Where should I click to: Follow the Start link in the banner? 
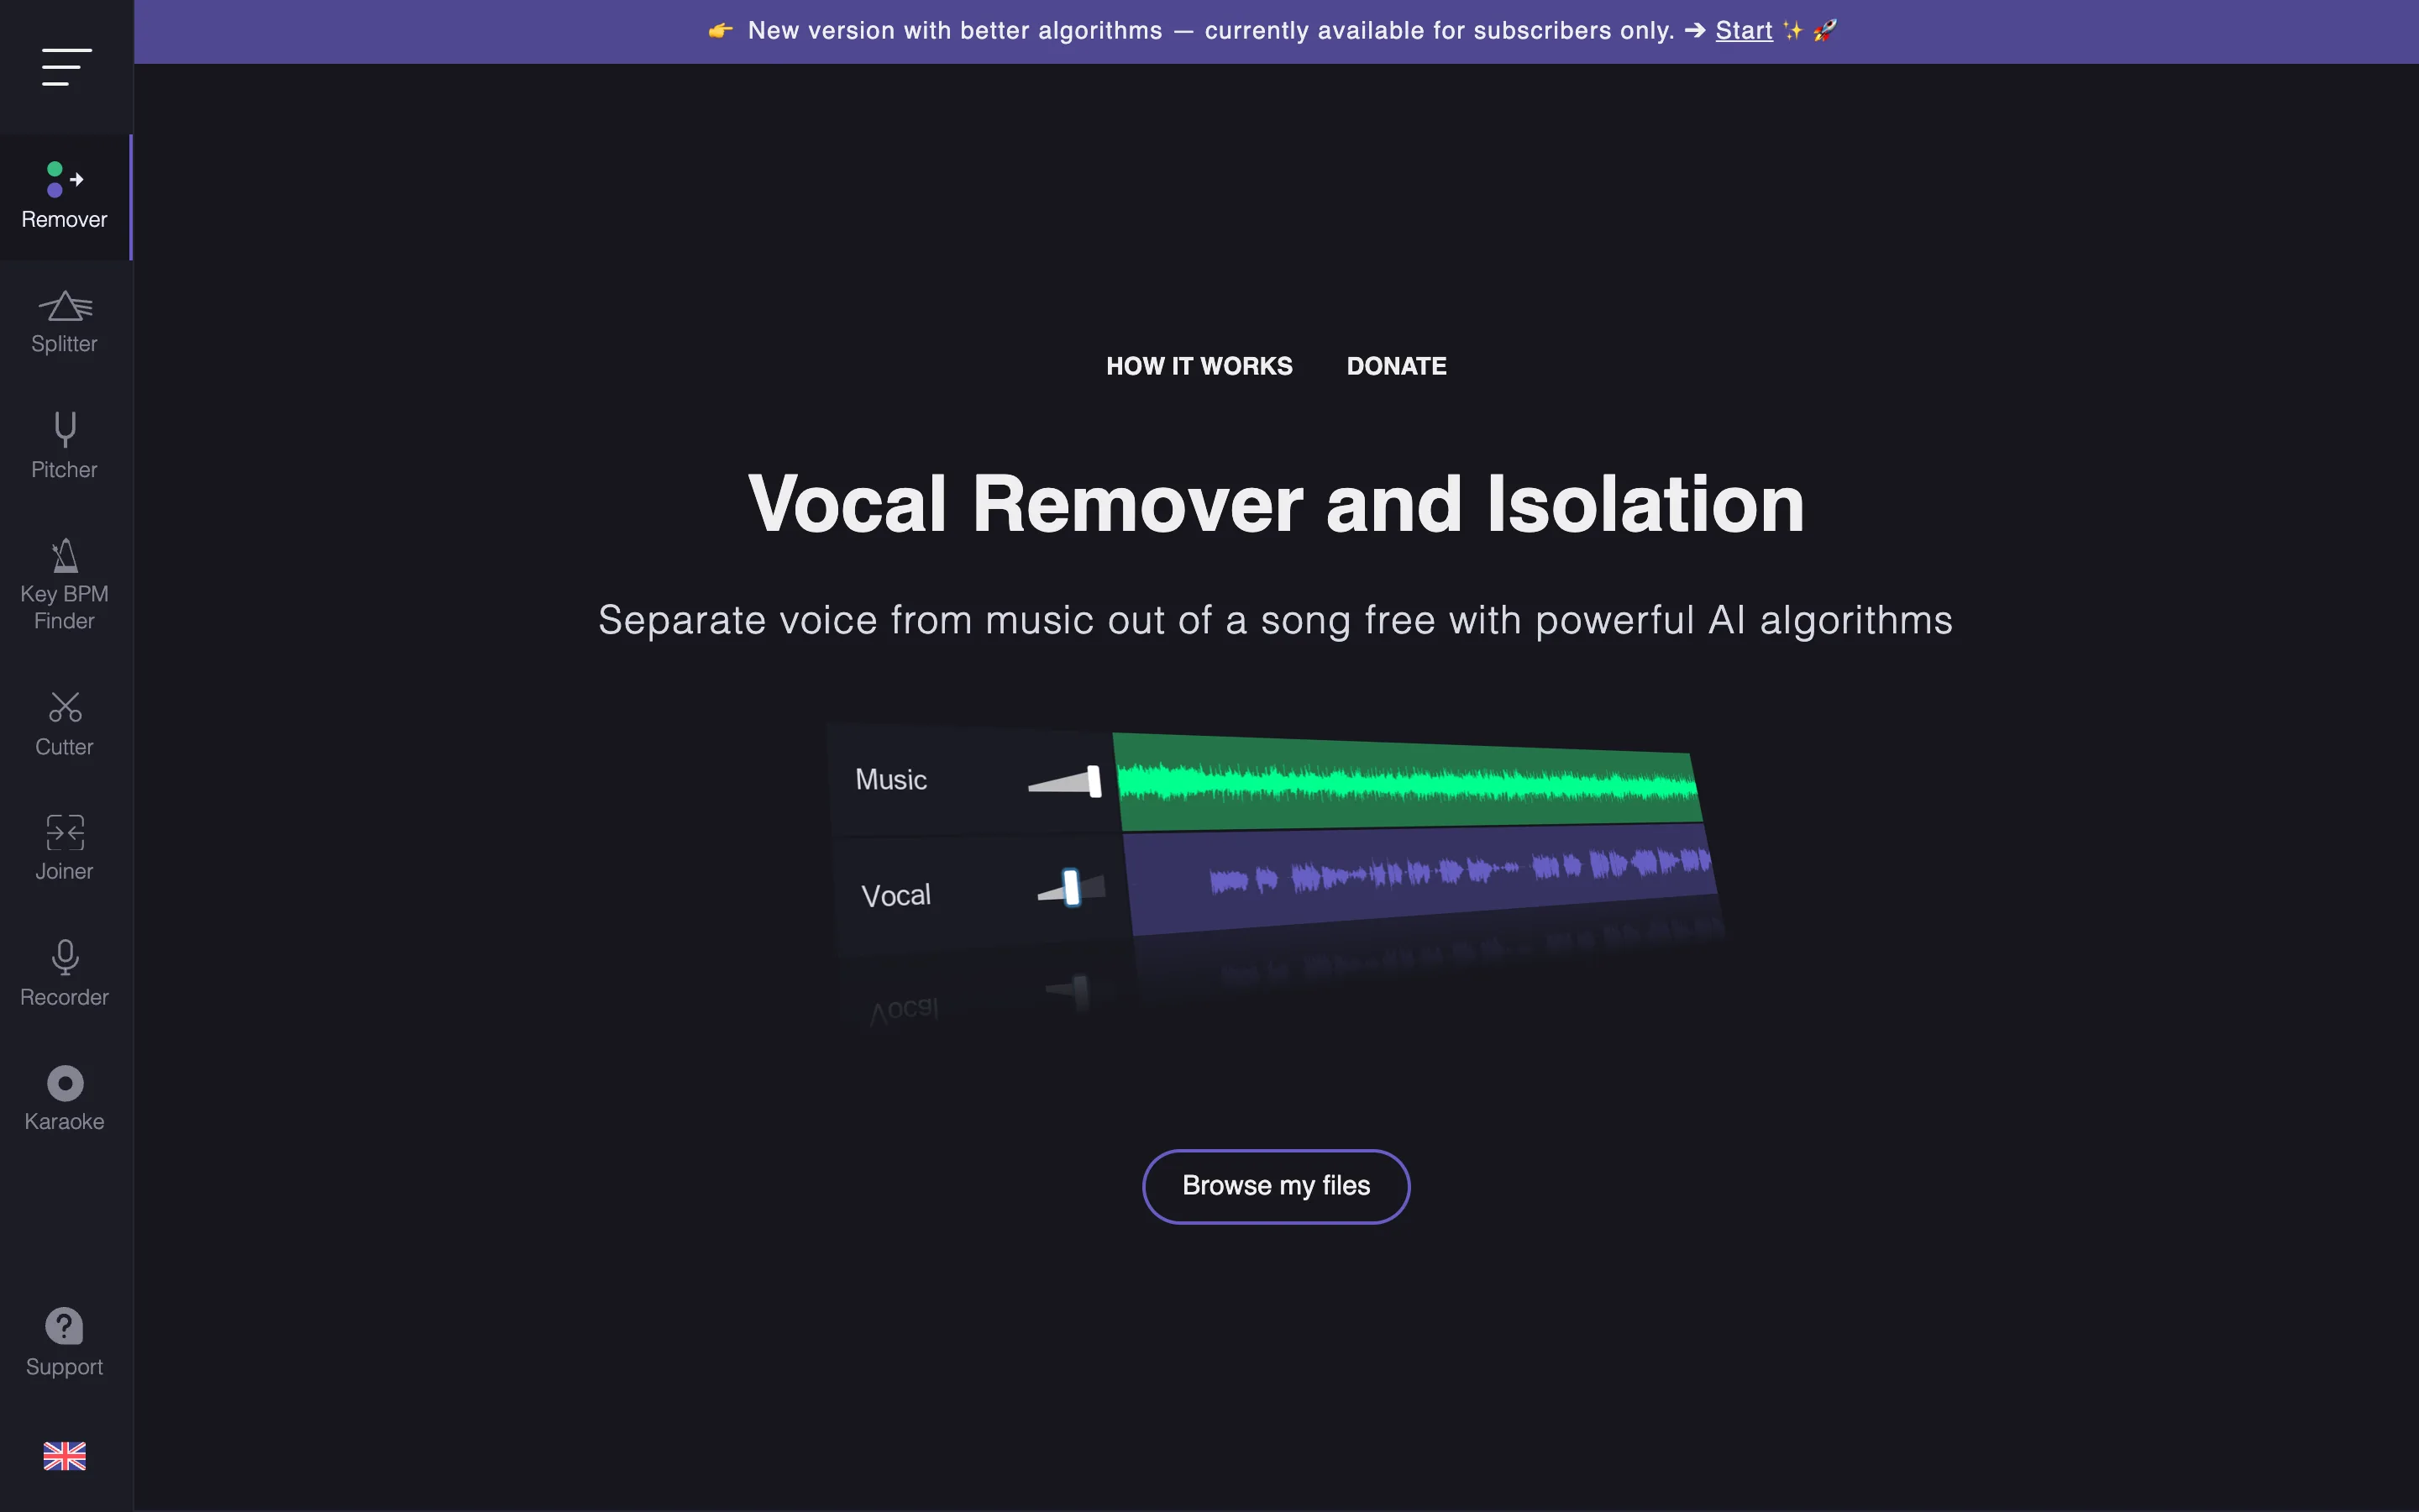tap(1744, 31)
